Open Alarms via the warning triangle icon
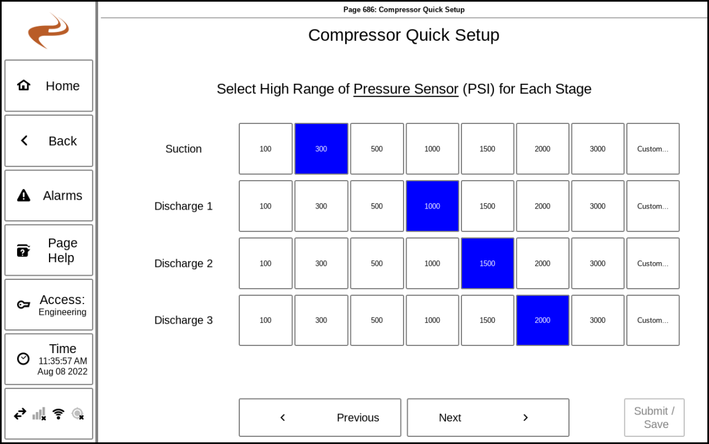The height and width of the screenshot is (444, 709). click(24, 195)
